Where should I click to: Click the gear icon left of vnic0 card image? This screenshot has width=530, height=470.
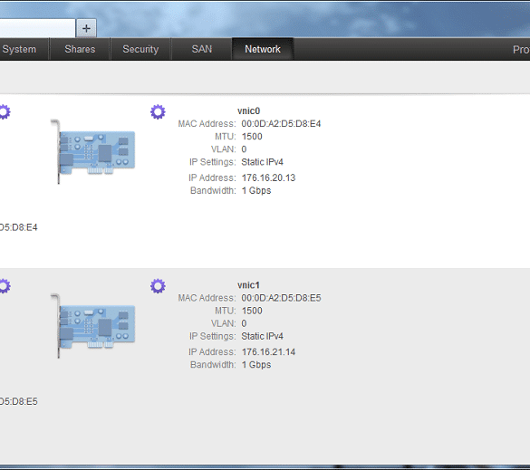pos(5,112)
